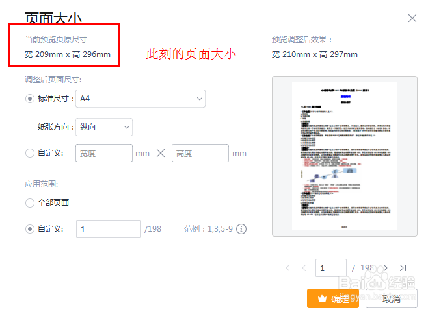
Task: Go to next preview page arrow
Action: [x=385, y=268]
